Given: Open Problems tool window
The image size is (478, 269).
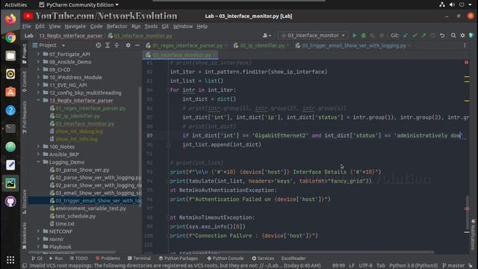Looking at the screenshot, I should click(108, 258).
